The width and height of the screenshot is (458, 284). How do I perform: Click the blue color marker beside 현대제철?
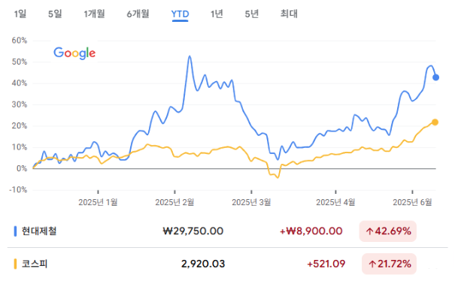[x=15, y=231]
